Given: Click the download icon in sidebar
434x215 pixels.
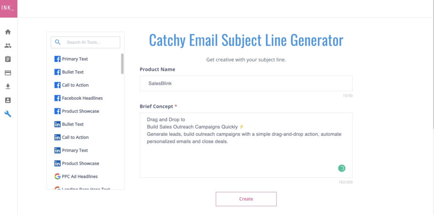Looking at the screenshot, I should (8, 86).
